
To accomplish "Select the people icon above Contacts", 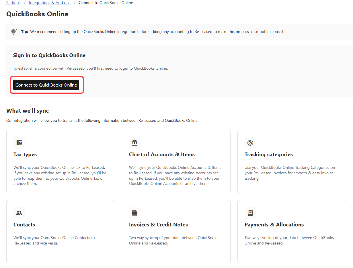I will pyautogui.click(x=19, y=213).
